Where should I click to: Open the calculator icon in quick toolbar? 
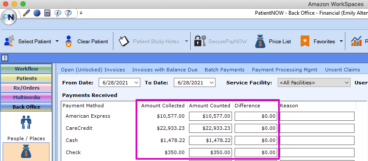tap(47, 13)
